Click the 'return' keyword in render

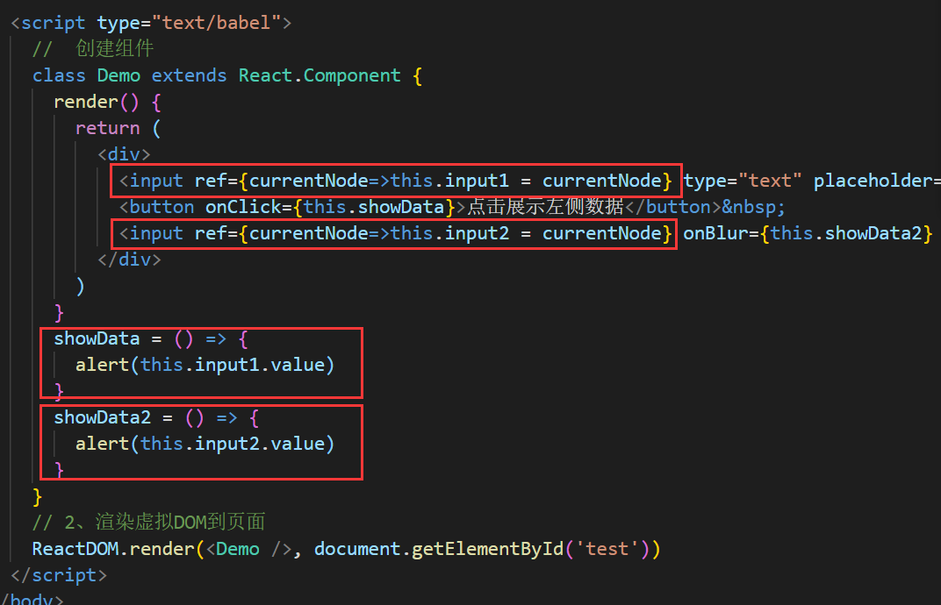(107, 128)
